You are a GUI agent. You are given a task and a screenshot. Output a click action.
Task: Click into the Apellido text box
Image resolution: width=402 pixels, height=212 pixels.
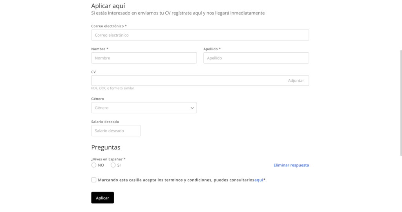pos(256,58)
